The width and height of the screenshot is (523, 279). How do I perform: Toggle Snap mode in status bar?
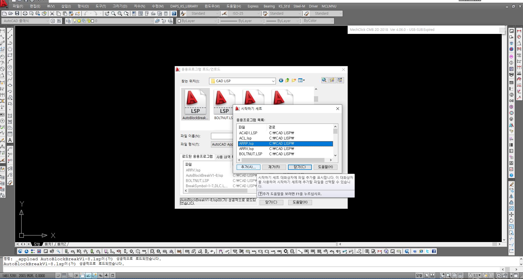point(58,275)
